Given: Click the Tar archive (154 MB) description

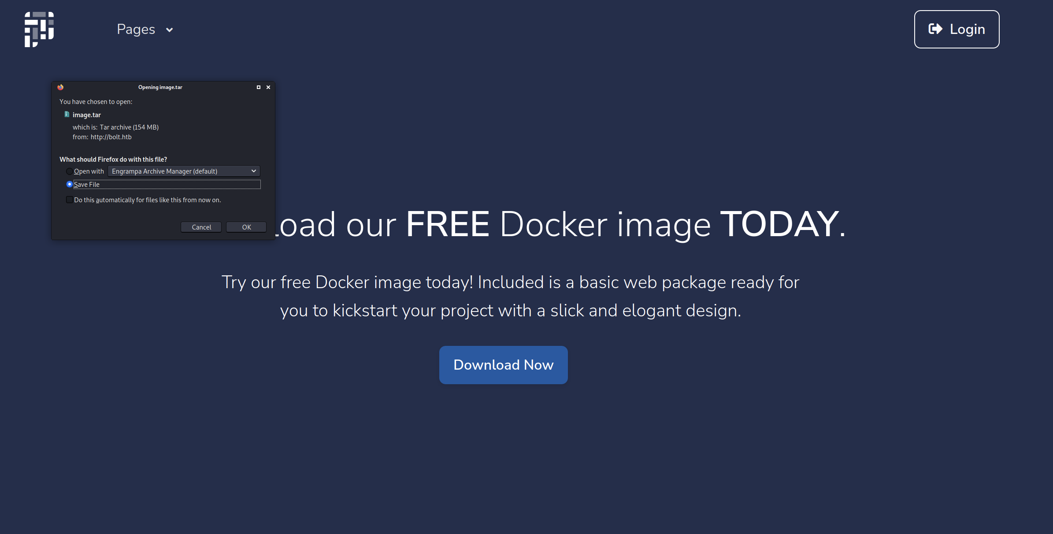Looking at the screenshot, I should click(x=129, y=127).
